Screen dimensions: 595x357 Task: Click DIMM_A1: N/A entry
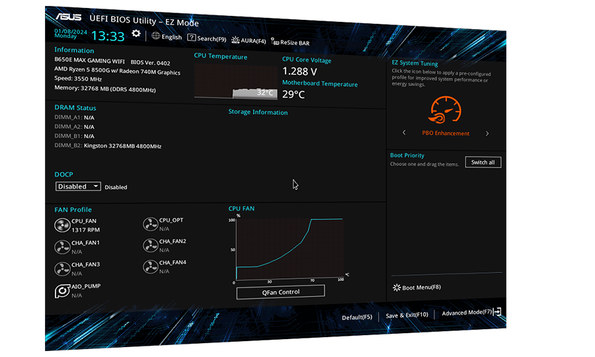(x=74, y=117)
